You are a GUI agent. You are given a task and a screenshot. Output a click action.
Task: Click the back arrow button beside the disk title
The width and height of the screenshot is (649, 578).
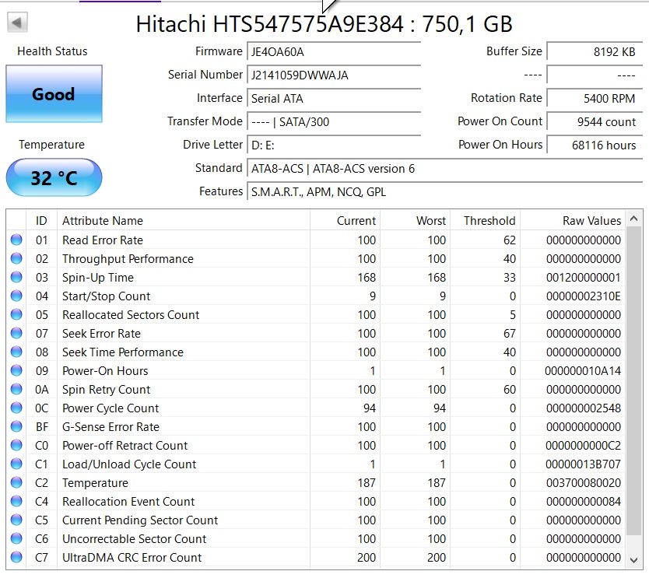point(17,23)
